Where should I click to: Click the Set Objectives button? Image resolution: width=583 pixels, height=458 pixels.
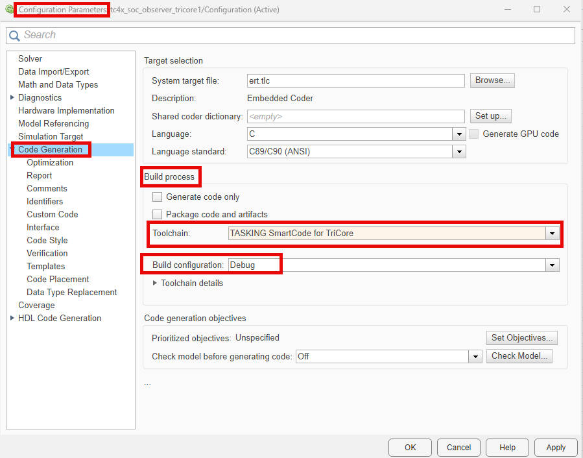[x=521, y=337]
